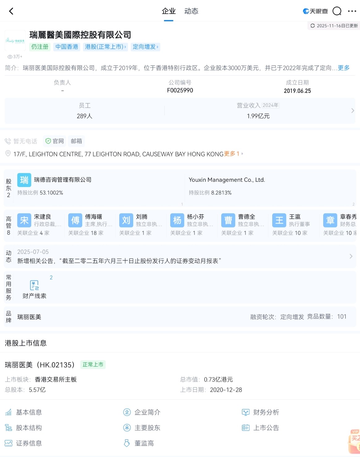Tap the back arrow at top left
The width and height of the screenshot is (360, 457).
(11, 11)
